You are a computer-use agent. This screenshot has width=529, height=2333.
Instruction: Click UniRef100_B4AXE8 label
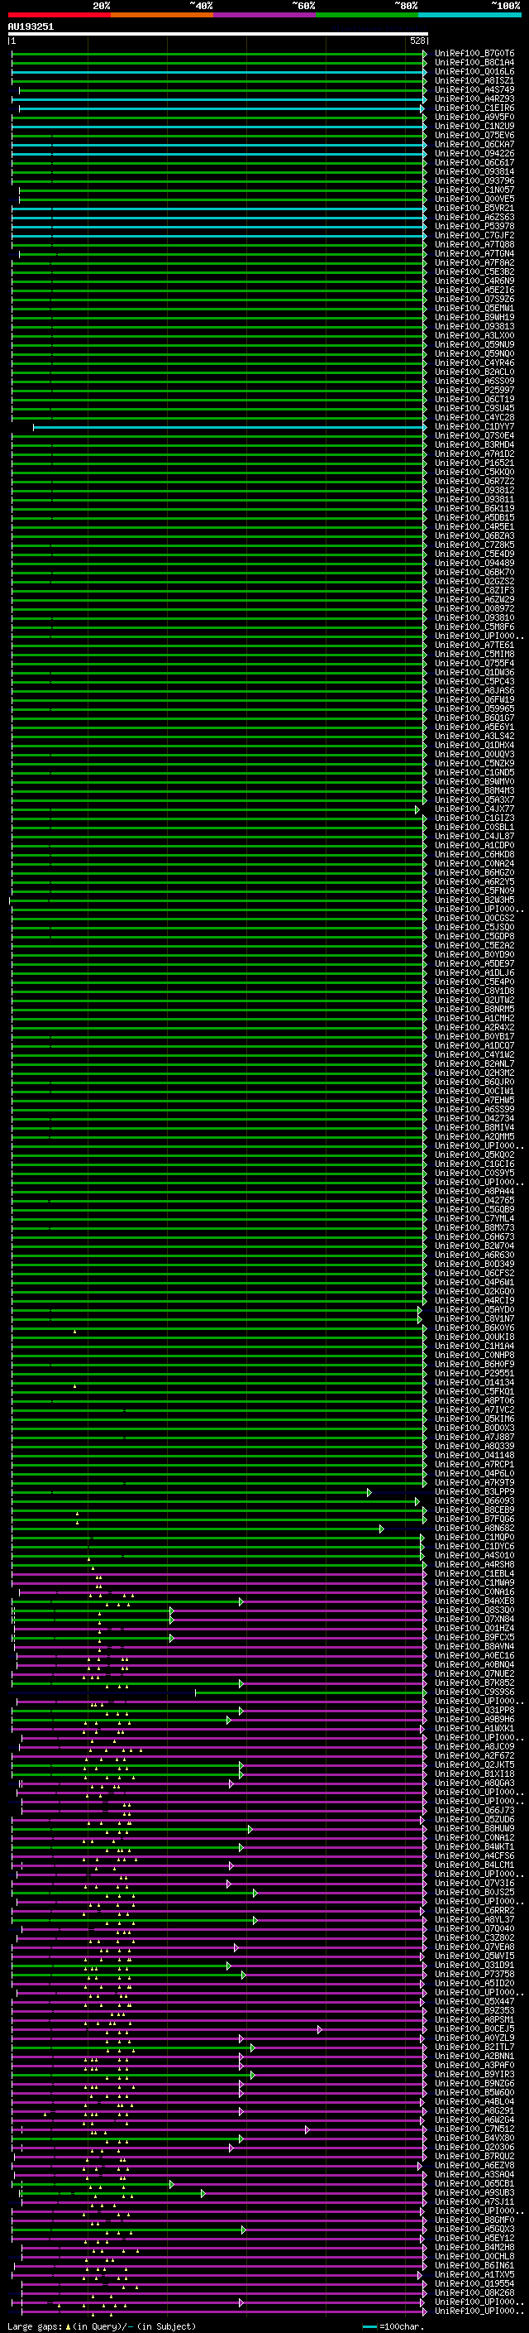(474, 1602)
